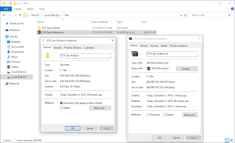Select Local Disk (F:) in the breadcrumb
The height and width of the screenshot is (143, 235).
pos(52,15)
